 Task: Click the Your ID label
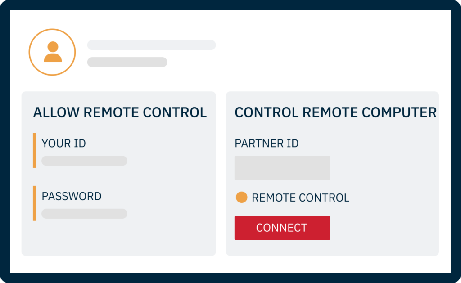[64, 144]
